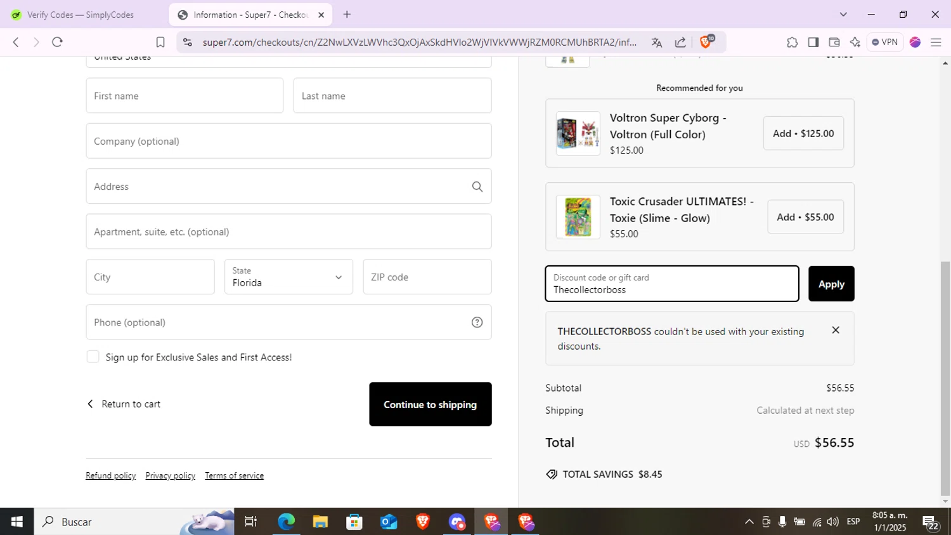The image size is (951, 535).
Task: Open Brave Shields lion icon
Action: [706, 42]
